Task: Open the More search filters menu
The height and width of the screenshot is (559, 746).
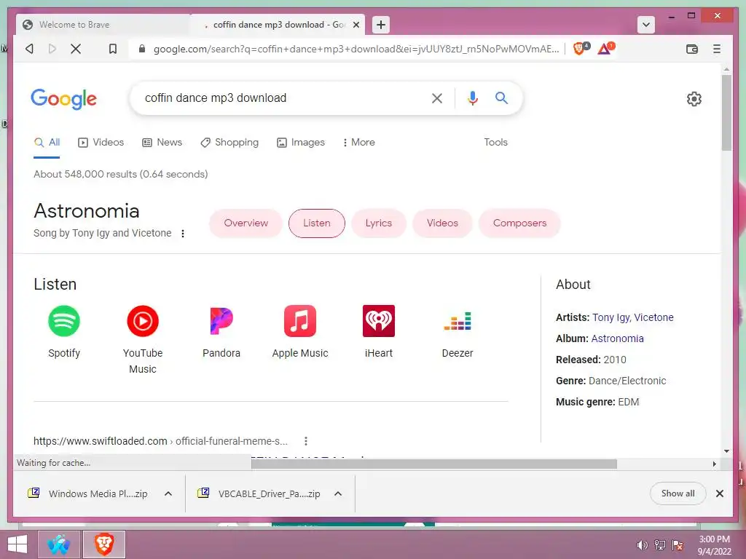Action: [x=358, y=142]
